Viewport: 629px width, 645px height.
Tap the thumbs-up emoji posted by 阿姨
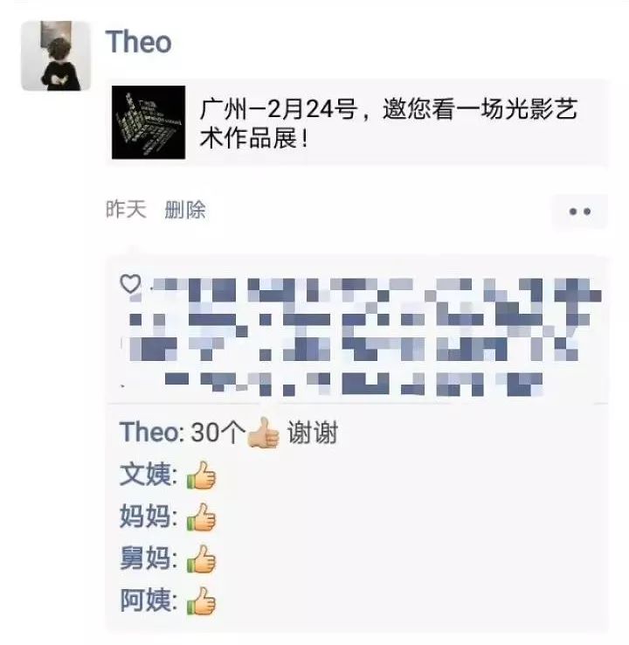pyautogui.click(x=202, y=601)
